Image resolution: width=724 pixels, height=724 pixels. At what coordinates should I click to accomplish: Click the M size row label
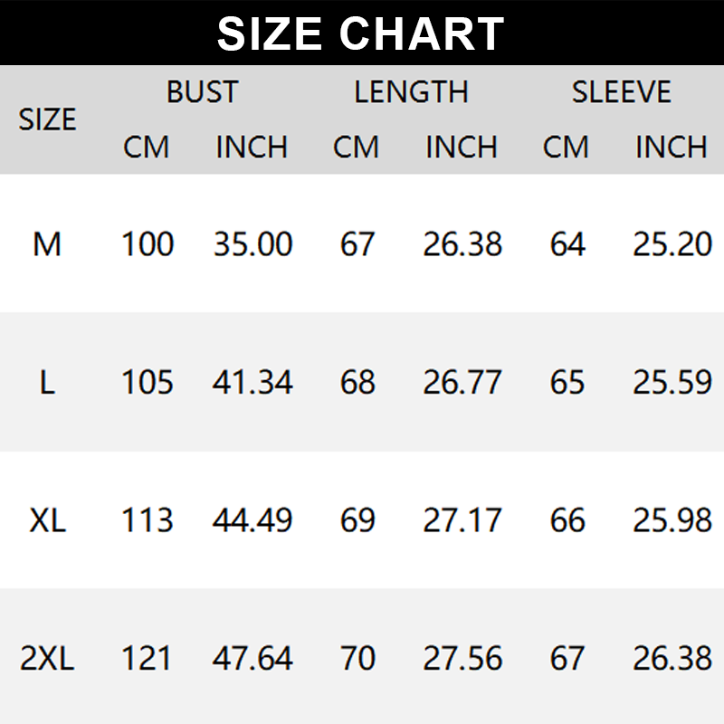pos(47,244)
